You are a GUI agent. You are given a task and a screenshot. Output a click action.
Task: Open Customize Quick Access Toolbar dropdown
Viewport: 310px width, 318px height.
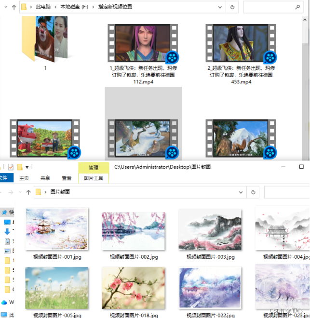[x=27, y=167]
